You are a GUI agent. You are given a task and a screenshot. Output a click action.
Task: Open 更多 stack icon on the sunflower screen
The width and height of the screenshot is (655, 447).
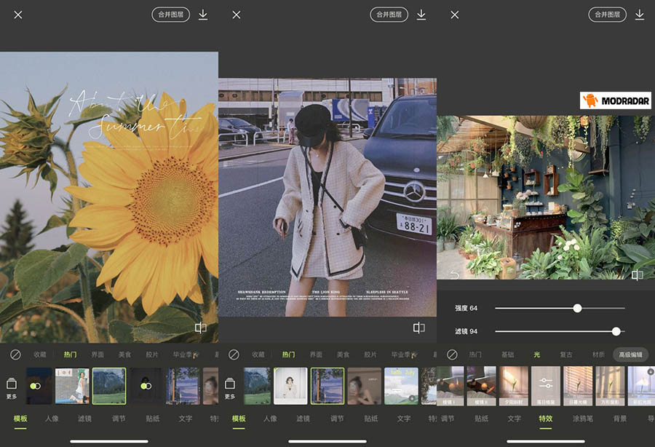tap(12, 388)
